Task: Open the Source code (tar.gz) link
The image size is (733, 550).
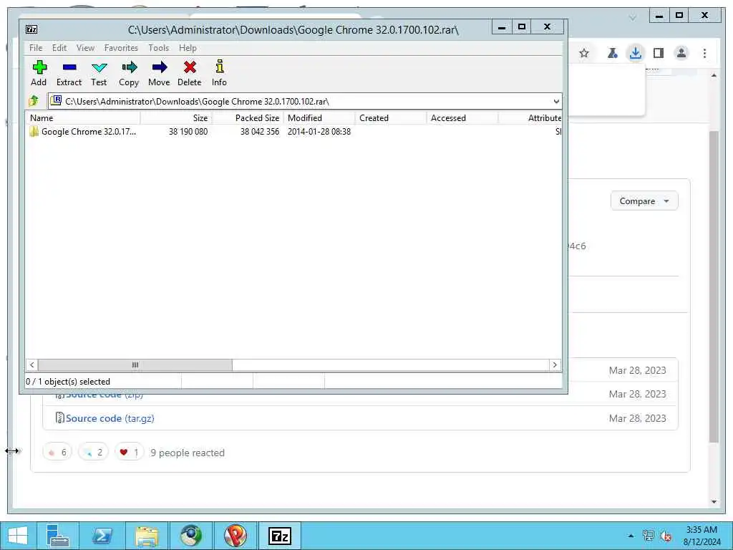Action: (110, 418)
